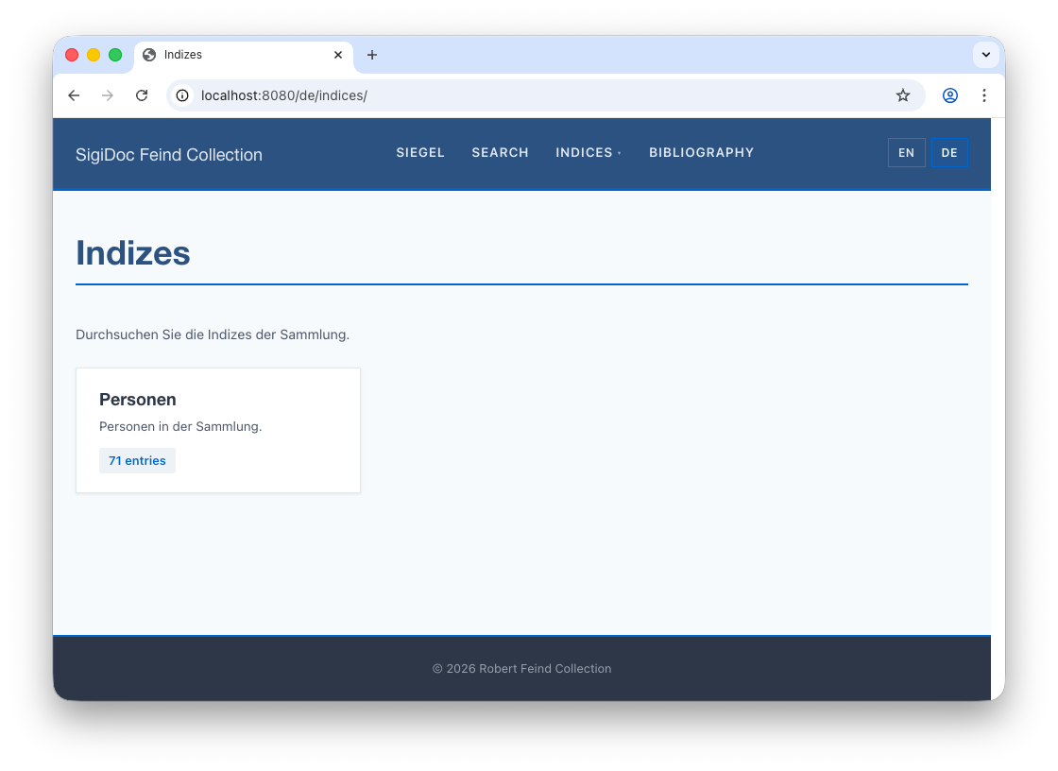Select the DE language option
This screenshot has width=1058, height=771.
949,153
